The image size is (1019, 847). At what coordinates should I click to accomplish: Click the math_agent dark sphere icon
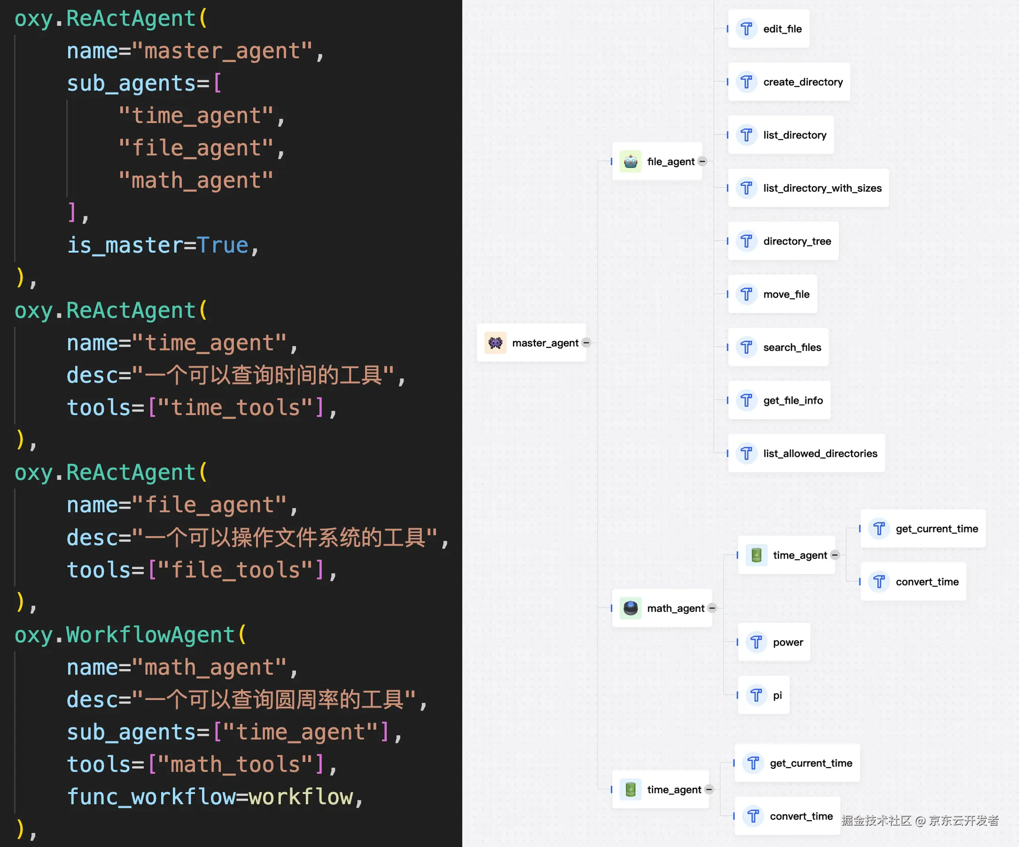(x=630, y=608)
